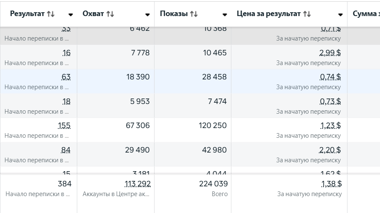Image resolution: width=380 pixels, height=213 pixels.
Task: Open Результат column dropdown menu
Action: (70, 14)
